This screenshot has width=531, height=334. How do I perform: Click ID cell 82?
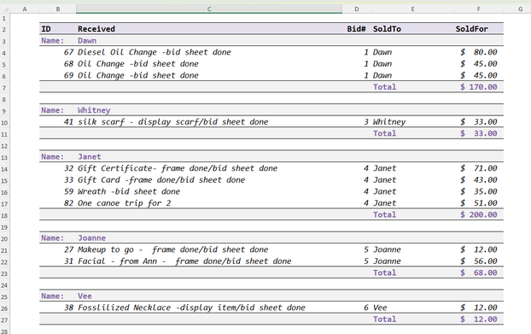(58, 203)
